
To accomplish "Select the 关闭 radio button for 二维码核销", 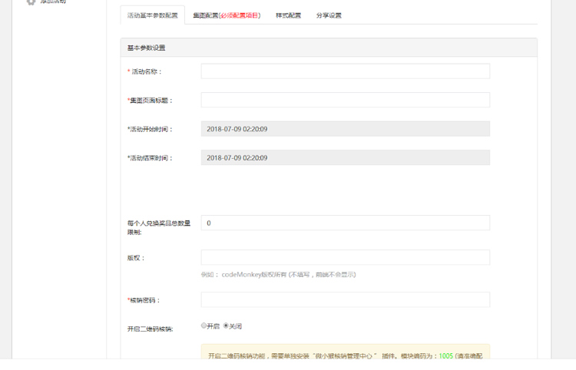I will click(x=226, y=326).
